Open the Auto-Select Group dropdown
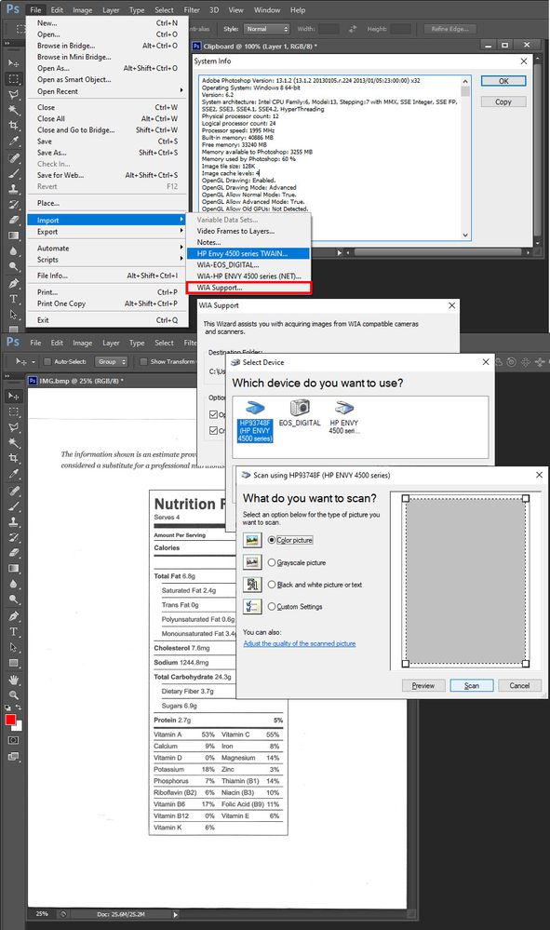Screen dimensions: 550x930 (x=112, y=361)
